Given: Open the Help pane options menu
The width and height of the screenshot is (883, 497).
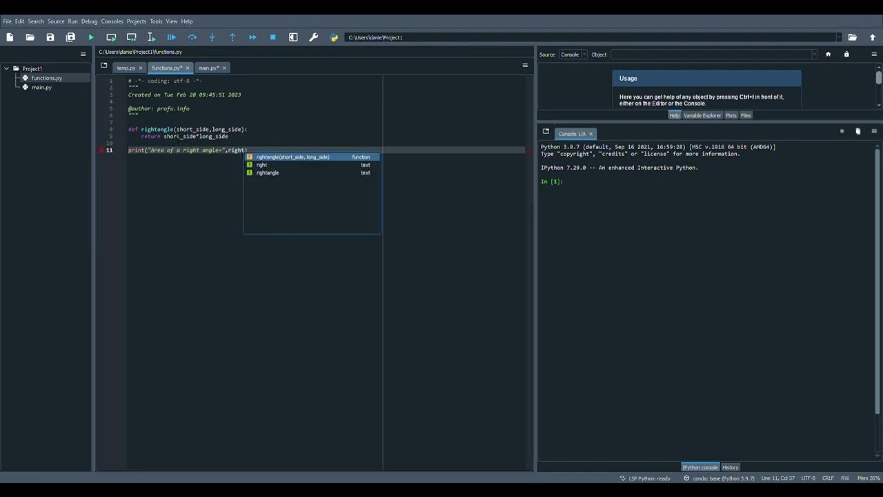Looking at the screenshot, I should 874,55.
